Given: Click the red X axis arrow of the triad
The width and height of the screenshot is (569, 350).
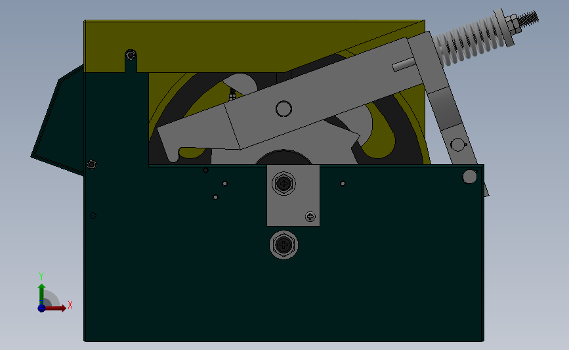Looking at the screenshot, I should 56,308.
